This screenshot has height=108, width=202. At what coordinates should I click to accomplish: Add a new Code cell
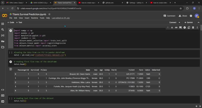point(11,22)
